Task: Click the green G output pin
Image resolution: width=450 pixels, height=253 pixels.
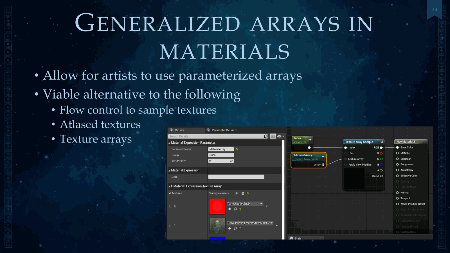Action: coord(381,159)
